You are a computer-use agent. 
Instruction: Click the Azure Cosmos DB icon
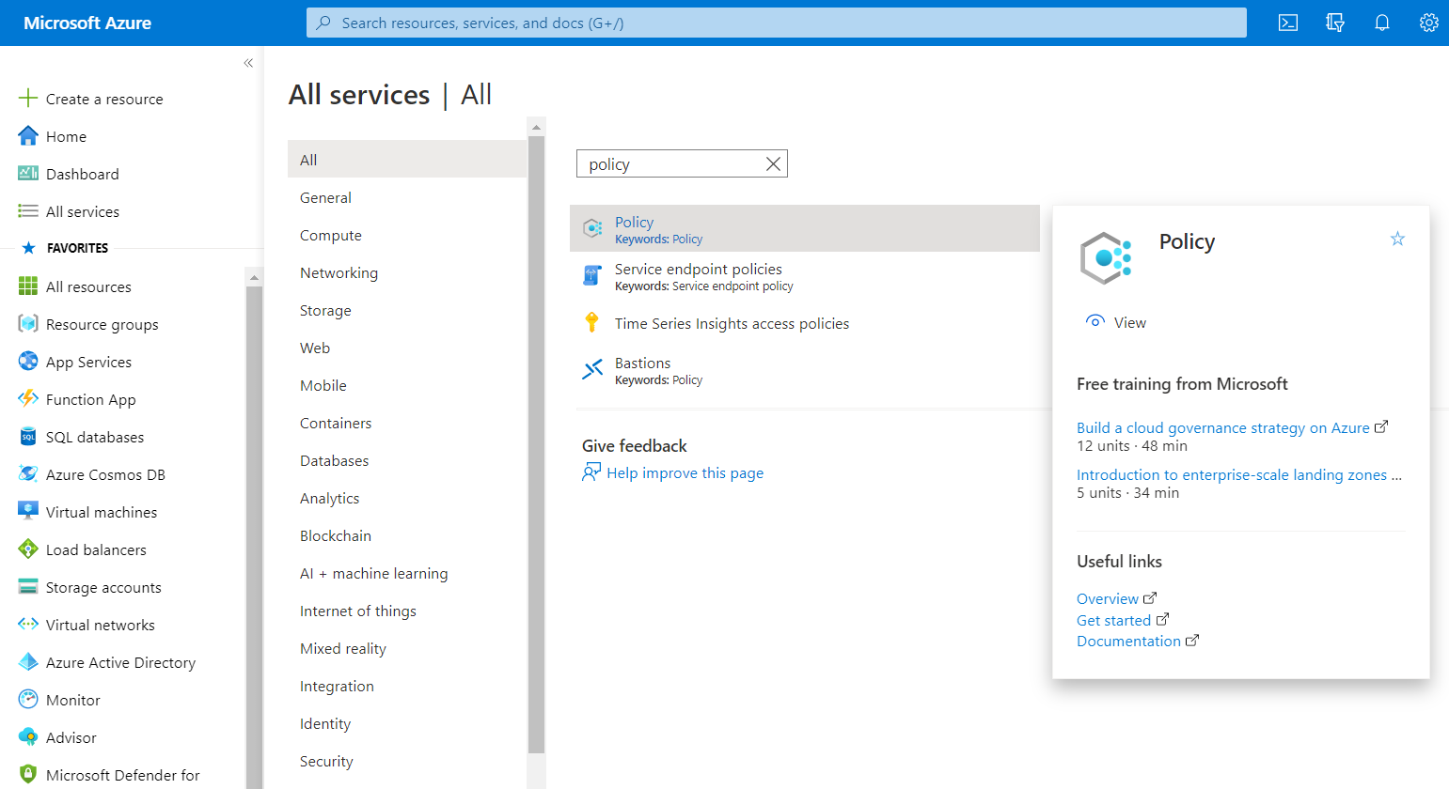(x=28, y=474)
